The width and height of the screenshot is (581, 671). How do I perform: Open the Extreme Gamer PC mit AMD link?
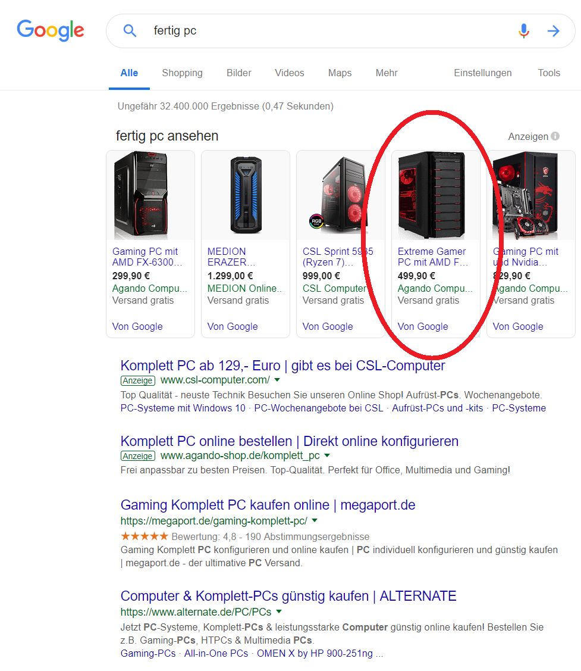[x=433, y=257]
